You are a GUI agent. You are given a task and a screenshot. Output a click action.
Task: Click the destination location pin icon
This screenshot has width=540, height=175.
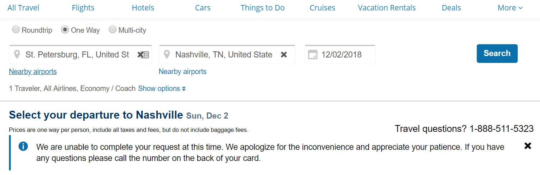point(166,55)
